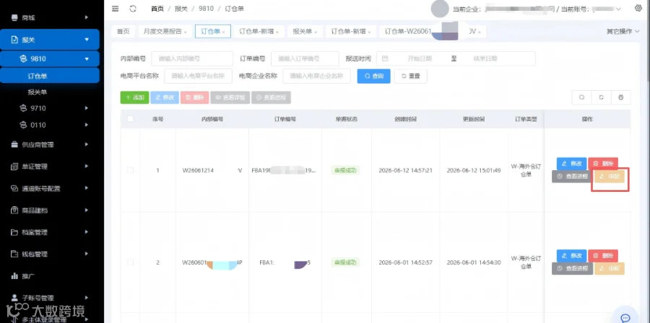Collapse the sidebar with the hamburger icon
The width and height of the screenshot is (650, 323).
[x=116, y=9]
